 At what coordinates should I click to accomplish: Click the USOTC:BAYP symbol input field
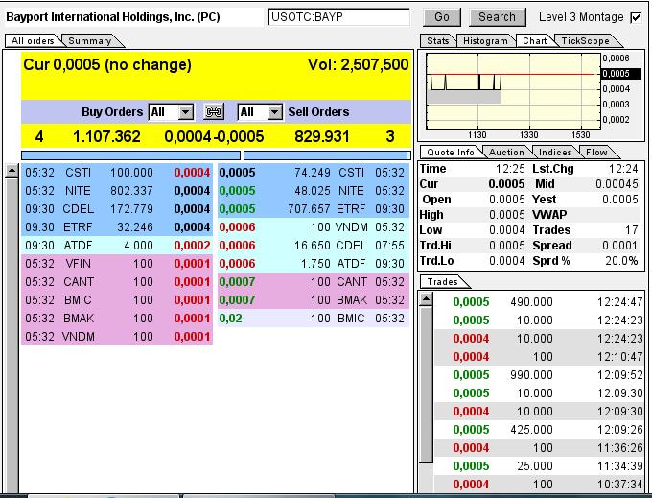(x=338, y=17)
